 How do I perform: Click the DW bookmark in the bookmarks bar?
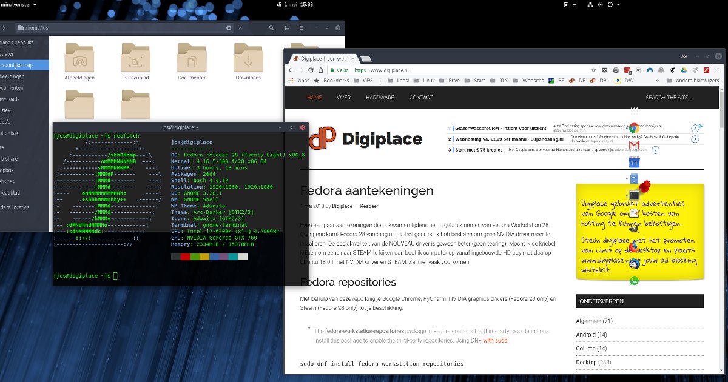point(625,80)
